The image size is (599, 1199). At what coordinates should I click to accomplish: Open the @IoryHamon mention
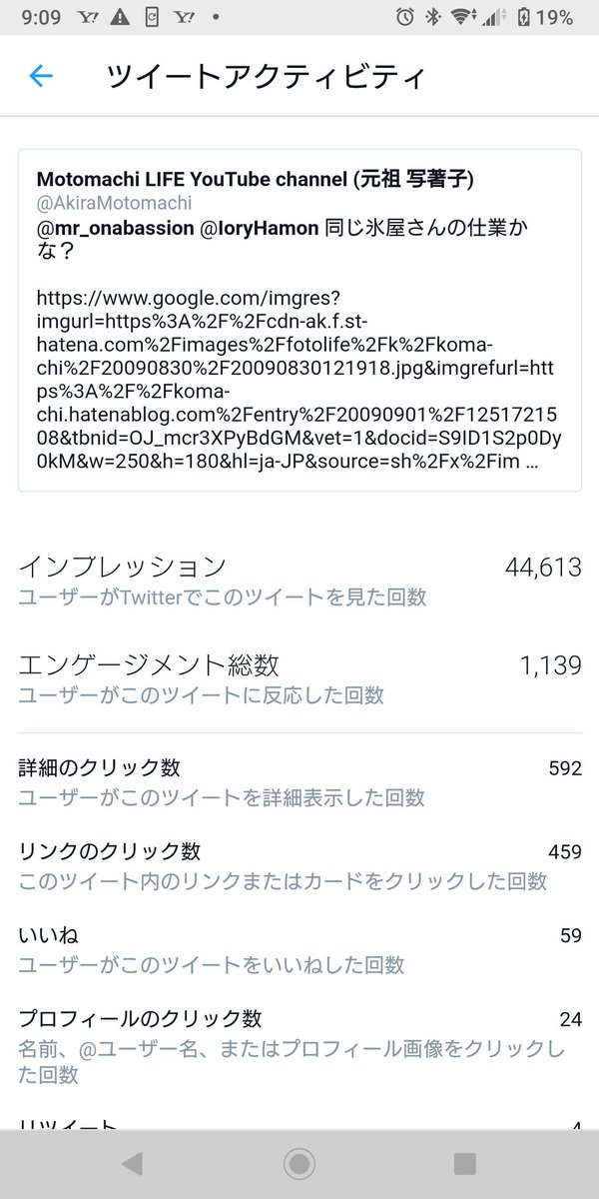262,229
